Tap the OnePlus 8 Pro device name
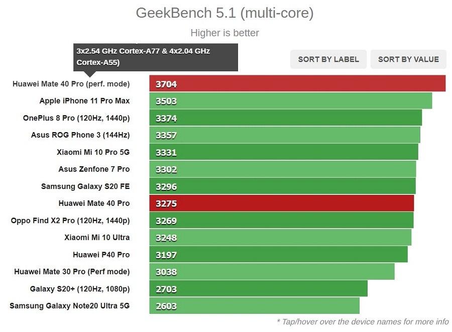 (x=76, y=118)
